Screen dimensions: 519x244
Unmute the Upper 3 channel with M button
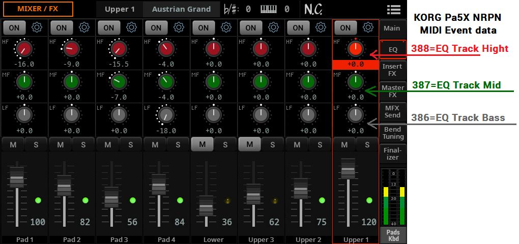pos(249,144)
